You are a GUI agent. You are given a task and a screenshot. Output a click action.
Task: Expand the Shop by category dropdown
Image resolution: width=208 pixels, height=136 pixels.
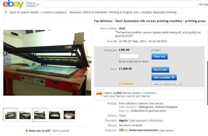point(32,4)
